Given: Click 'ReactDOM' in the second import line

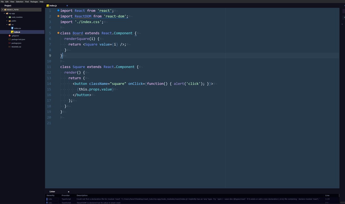Looking at the screenshot, I should click(x=83, y=16).
